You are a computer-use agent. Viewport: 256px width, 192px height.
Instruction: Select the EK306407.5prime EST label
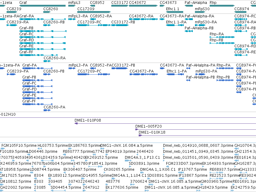coord(80,170)
